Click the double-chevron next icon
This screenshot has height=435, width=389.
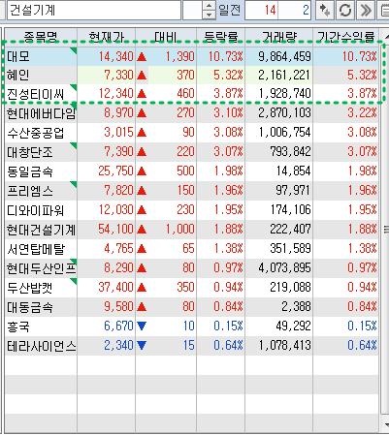[x=366, y=11]
